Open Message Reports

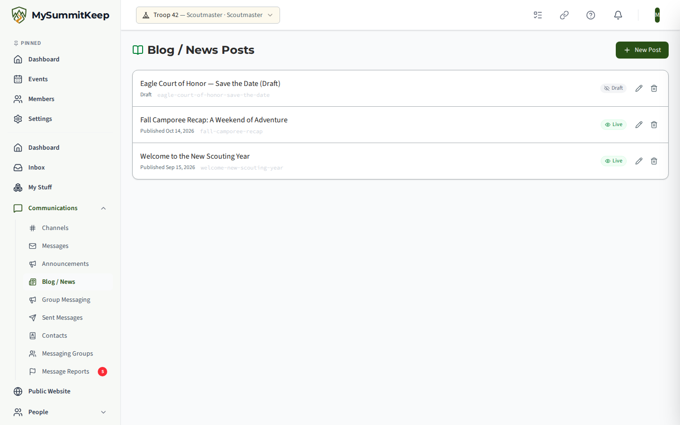click(68, 372)
